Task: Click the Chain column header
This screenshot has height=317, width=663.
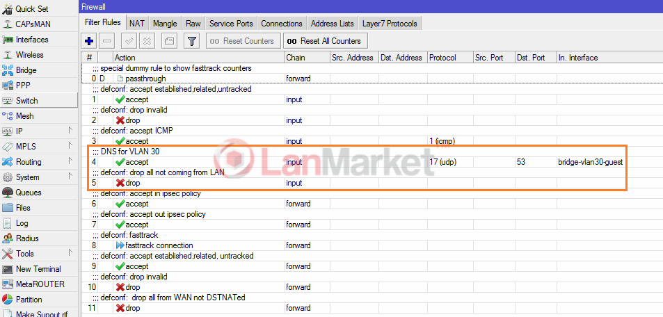Action: pos(307,58)
